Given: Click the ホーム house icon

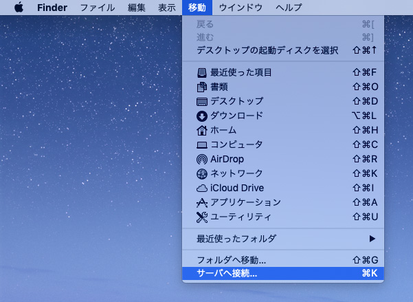Looking at the screenshot, I should tap(202, 130).
